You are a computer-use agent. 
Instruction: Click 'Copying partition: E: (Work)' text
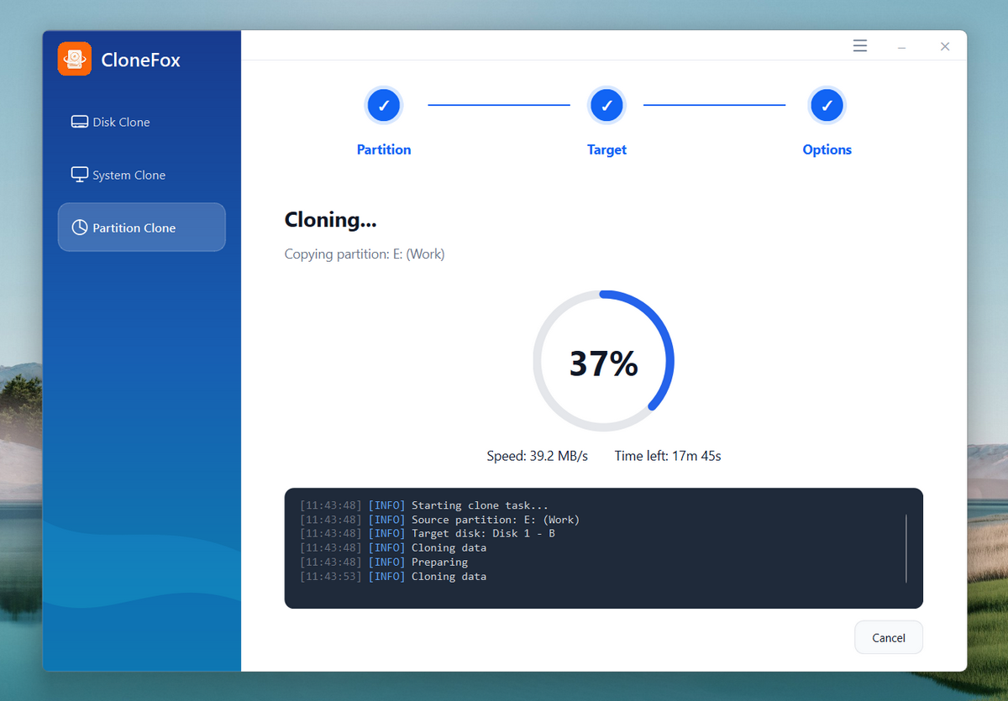[365, 254]
